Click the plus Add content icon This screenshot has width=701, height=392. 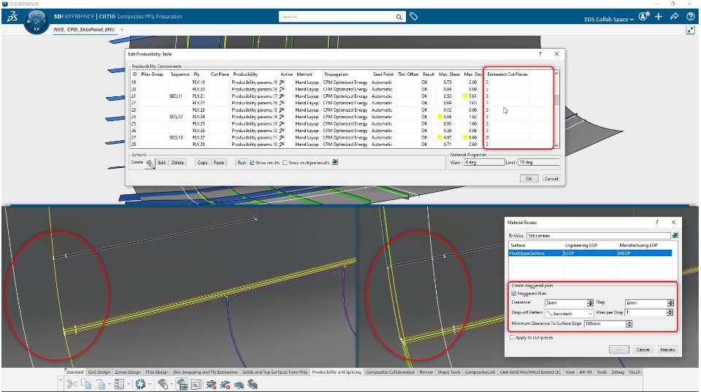(659, 17)
